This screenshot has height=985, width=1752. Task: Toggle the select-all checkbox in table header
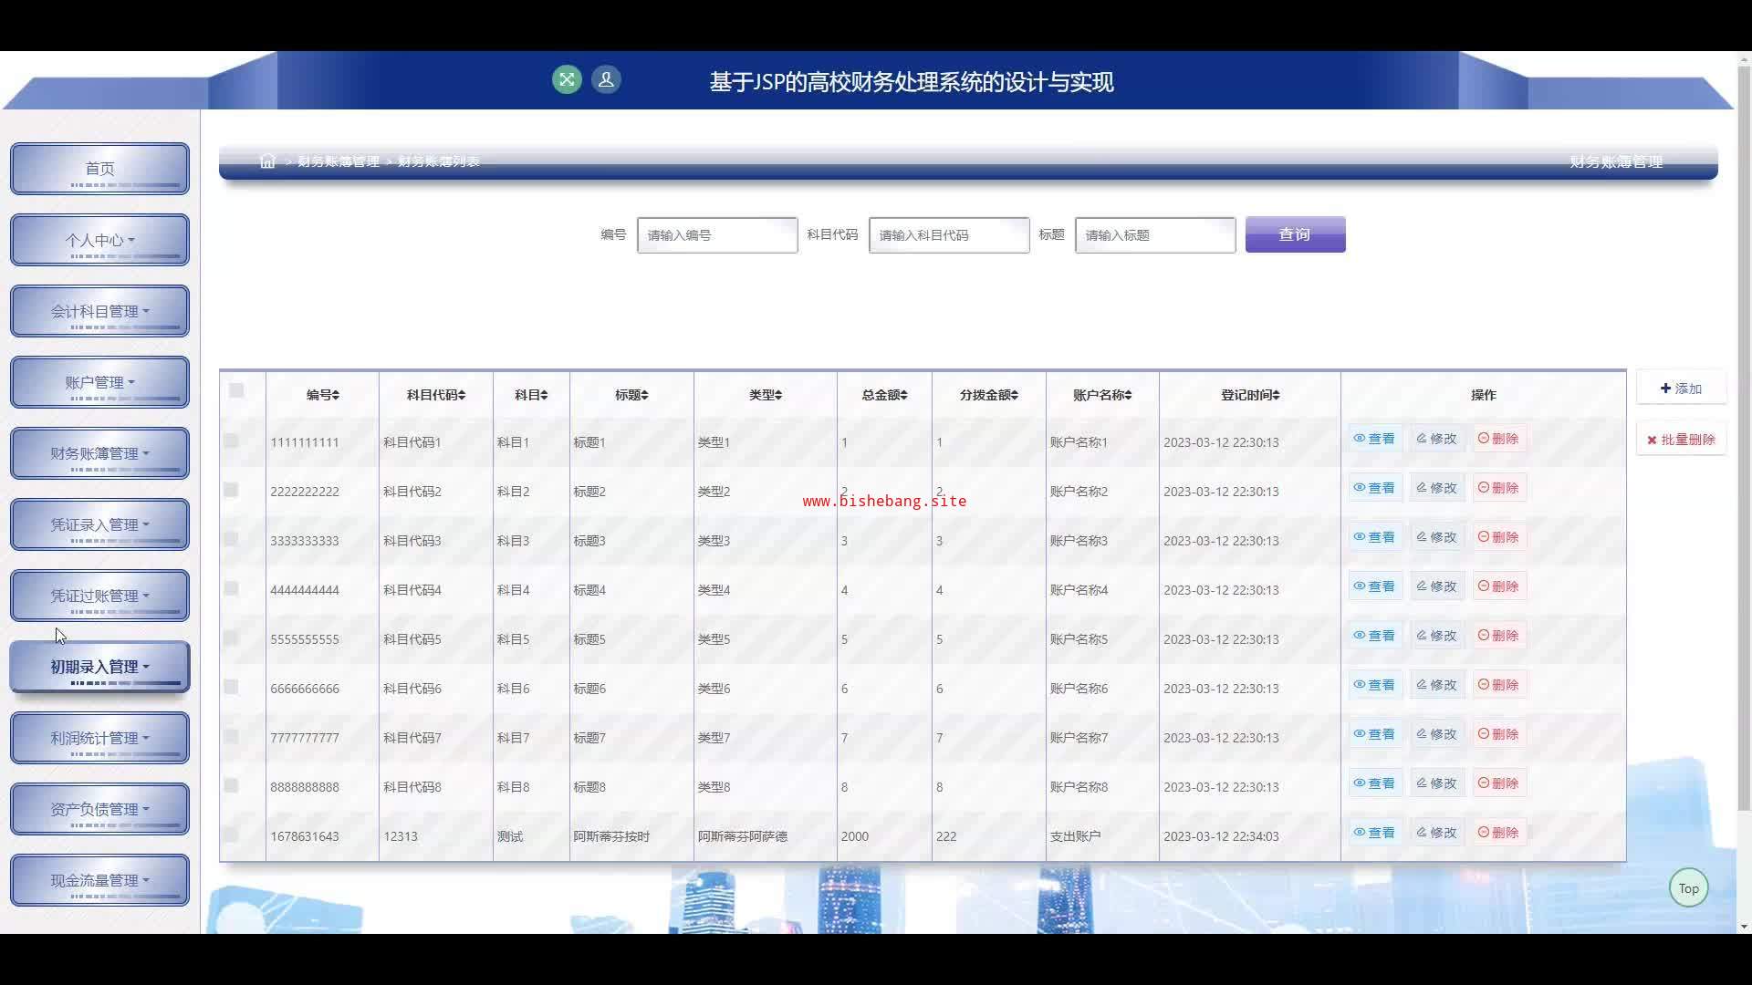(236, 390)
